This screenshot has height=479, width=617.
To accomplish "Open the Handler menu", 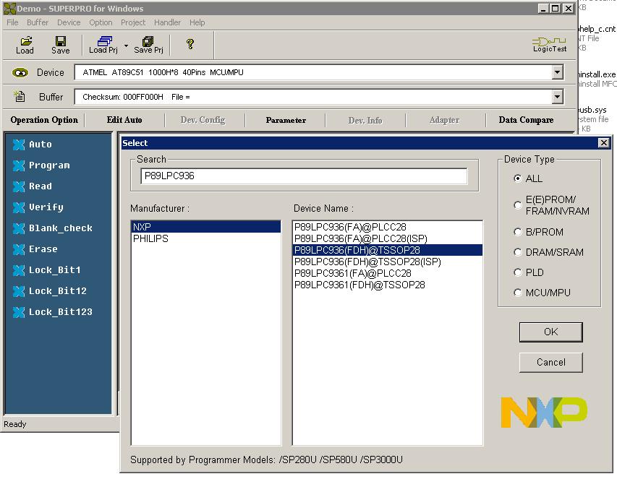I will pyautogui.click(x=167, y=22).
